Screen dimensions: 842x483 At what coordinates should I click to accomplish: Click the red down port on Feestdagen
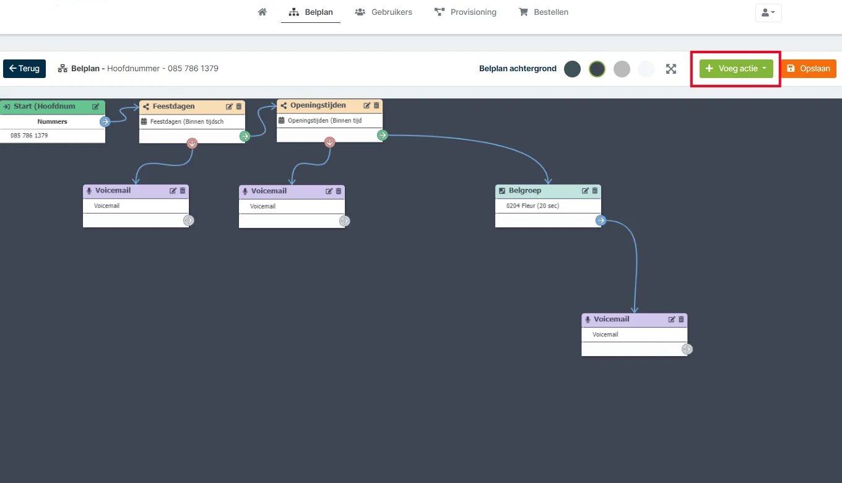click(192, 144)
